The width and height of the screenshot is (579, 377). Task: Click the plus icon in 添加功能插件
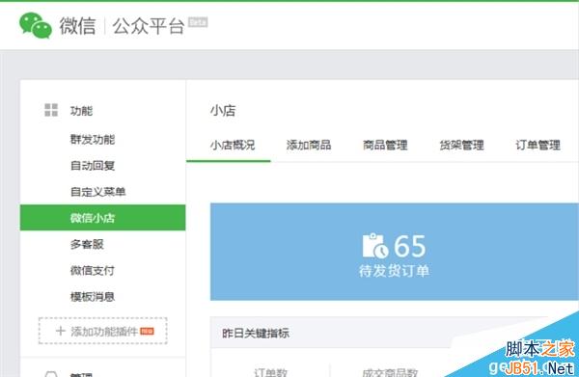[x=61, y=331]
